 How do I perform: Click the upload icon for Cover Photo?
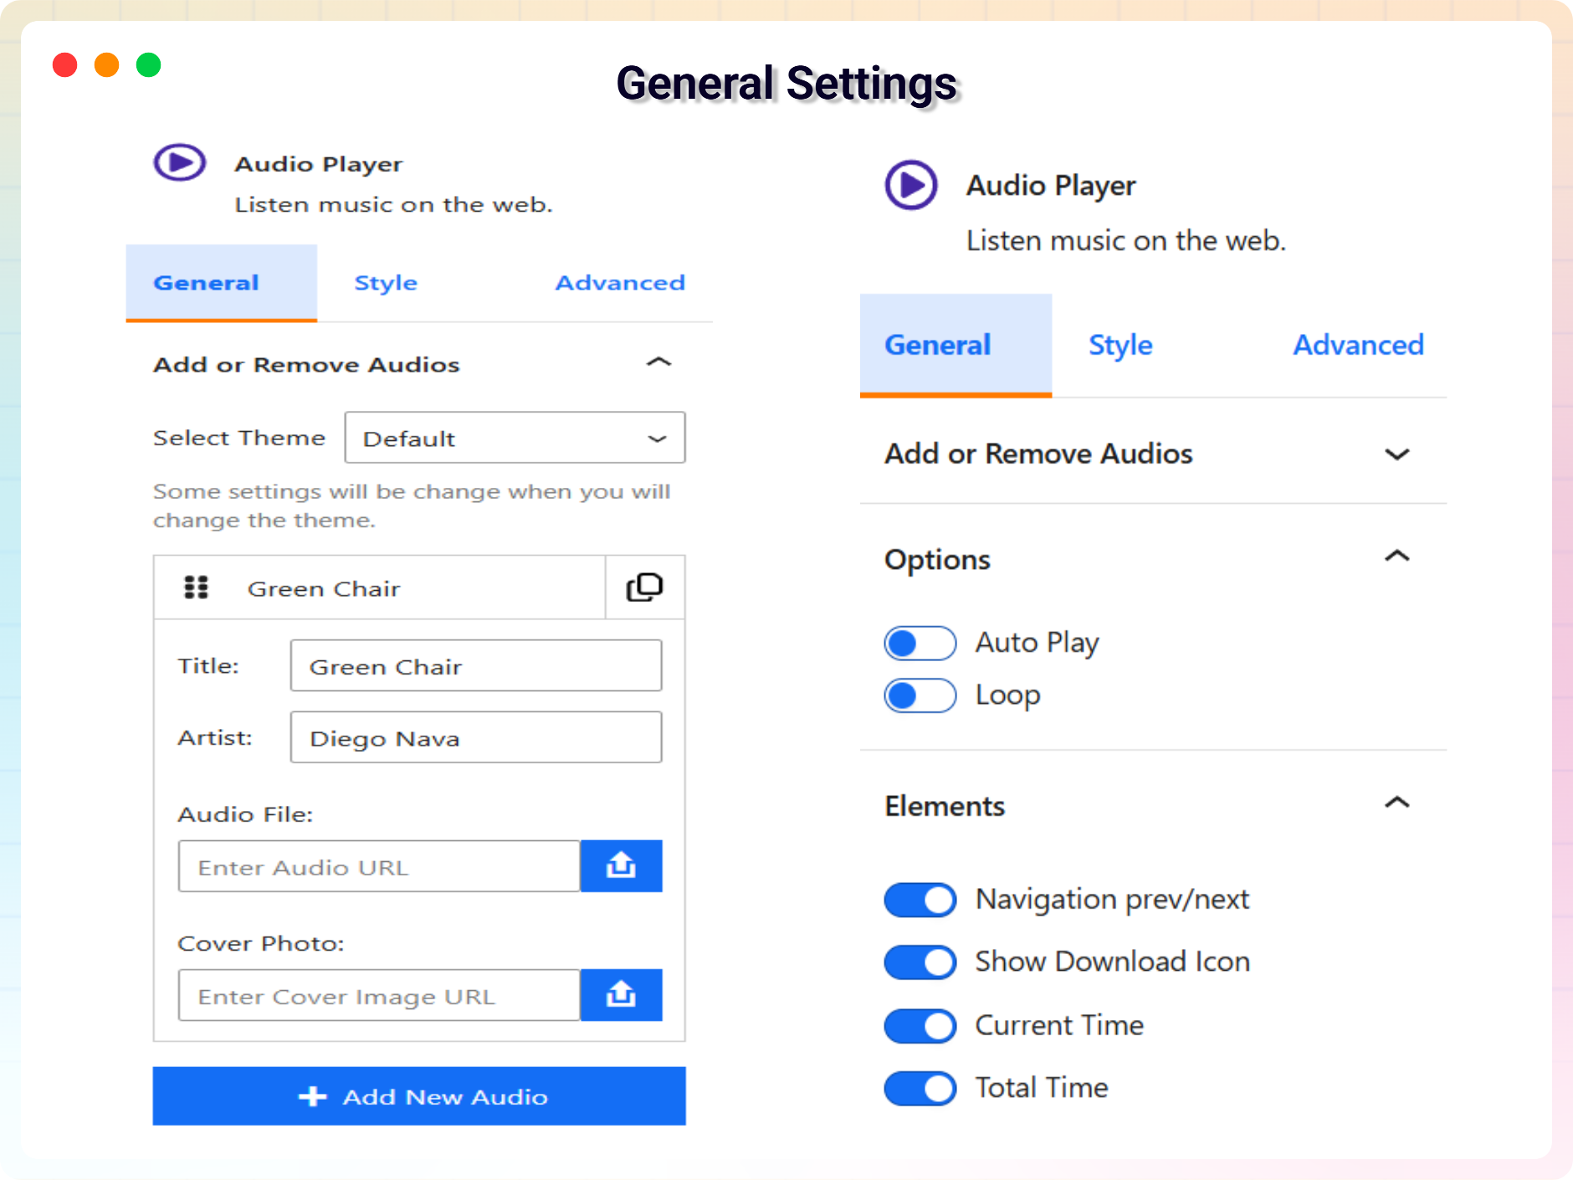[621, 995]
